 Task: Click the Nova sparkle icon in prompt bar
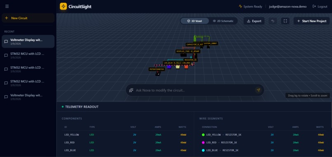coord(131,90)
